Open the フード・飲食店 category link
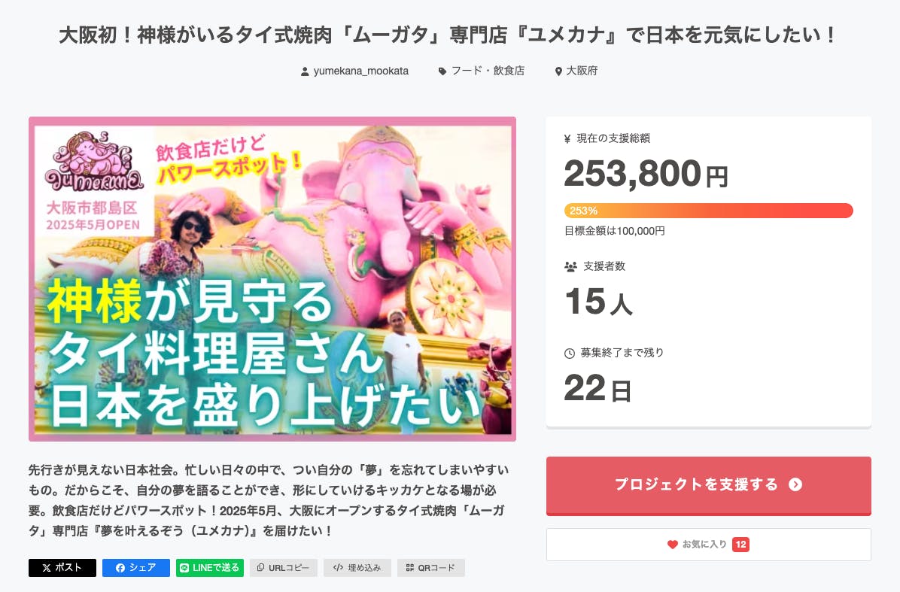 point(488,71)
